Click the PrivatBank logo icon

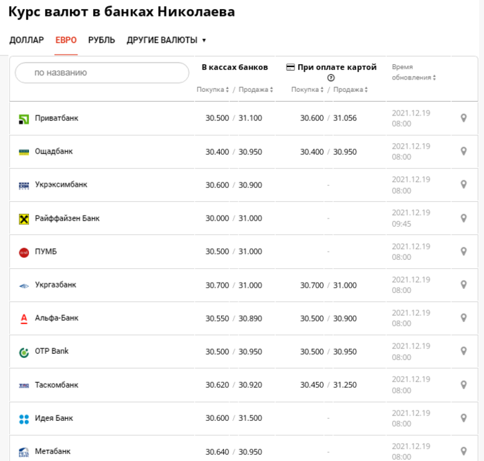(x=24, y=119)
